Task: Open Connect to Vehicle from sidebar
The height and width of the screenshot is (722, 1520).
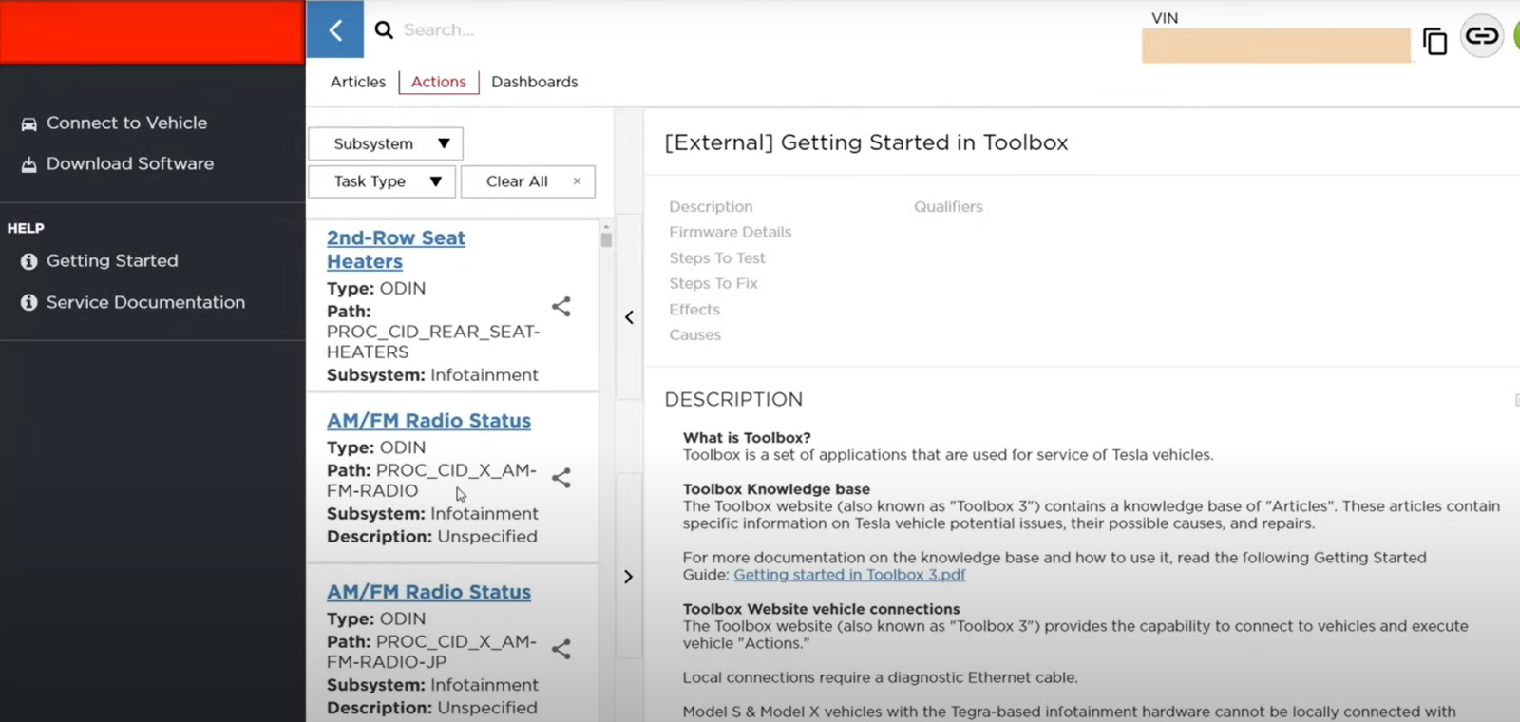Action: pyautogui.click(x=126, y=123)
